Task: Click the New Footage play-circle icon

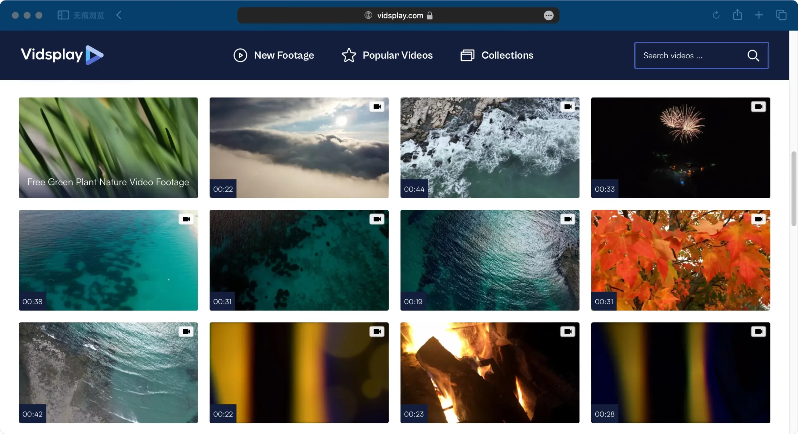Action: tap(240, 55)
